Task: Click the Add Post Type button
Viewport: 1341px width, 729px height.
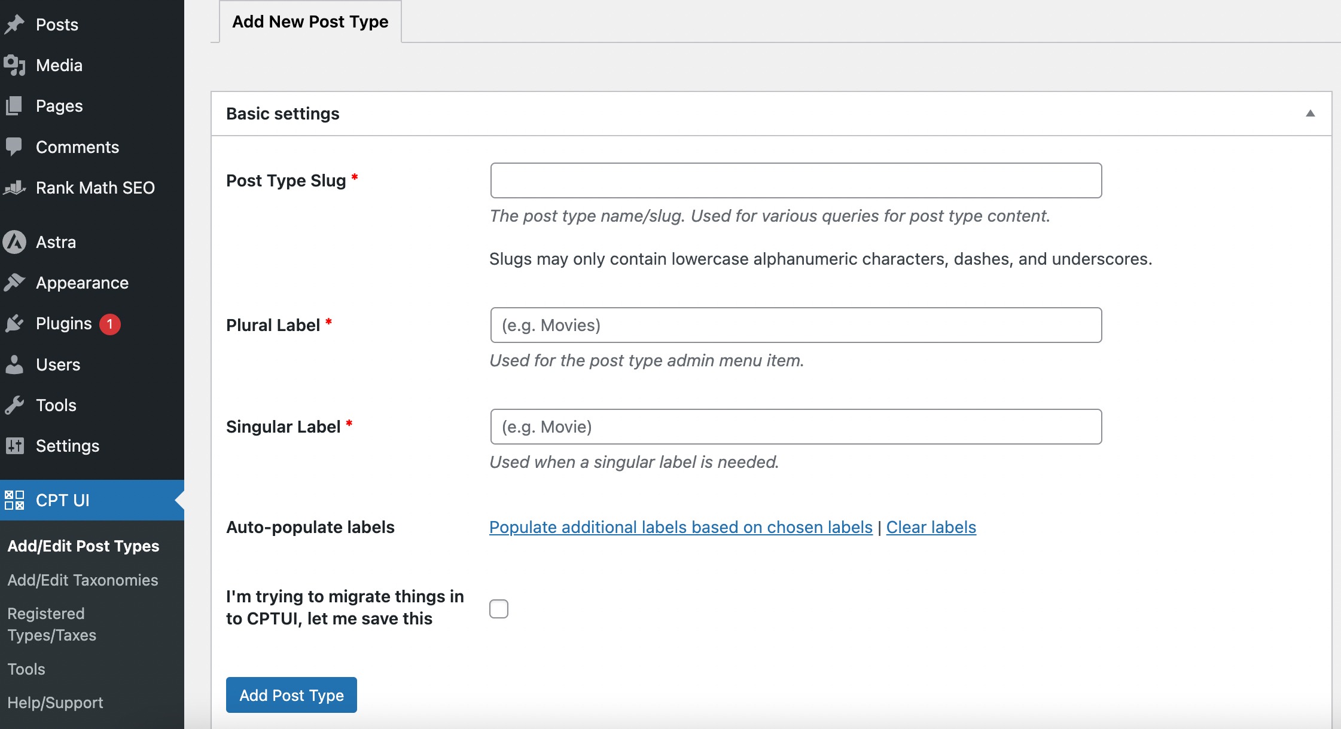Action: click(x=291, y=695)
